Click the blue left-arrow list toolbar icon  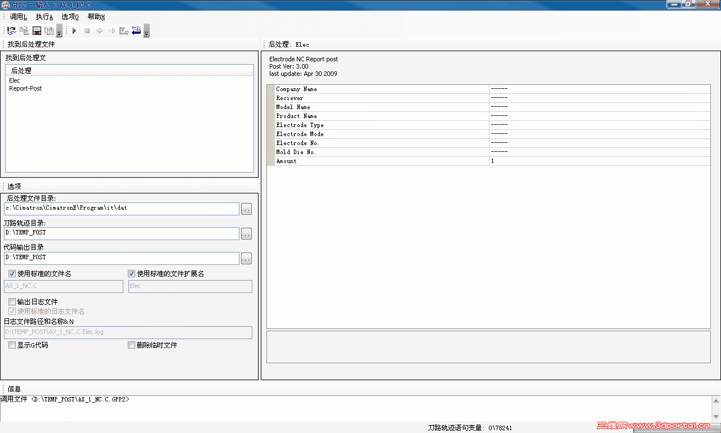point(136,30)
